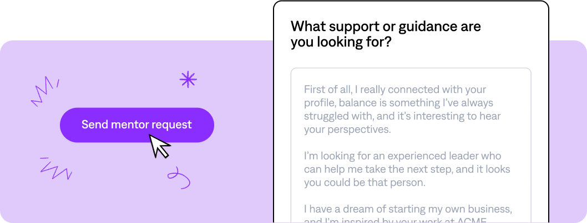The image size is (587, 223).
Task: Click the zigzag squiggle above the button
Action: point(42,91)
